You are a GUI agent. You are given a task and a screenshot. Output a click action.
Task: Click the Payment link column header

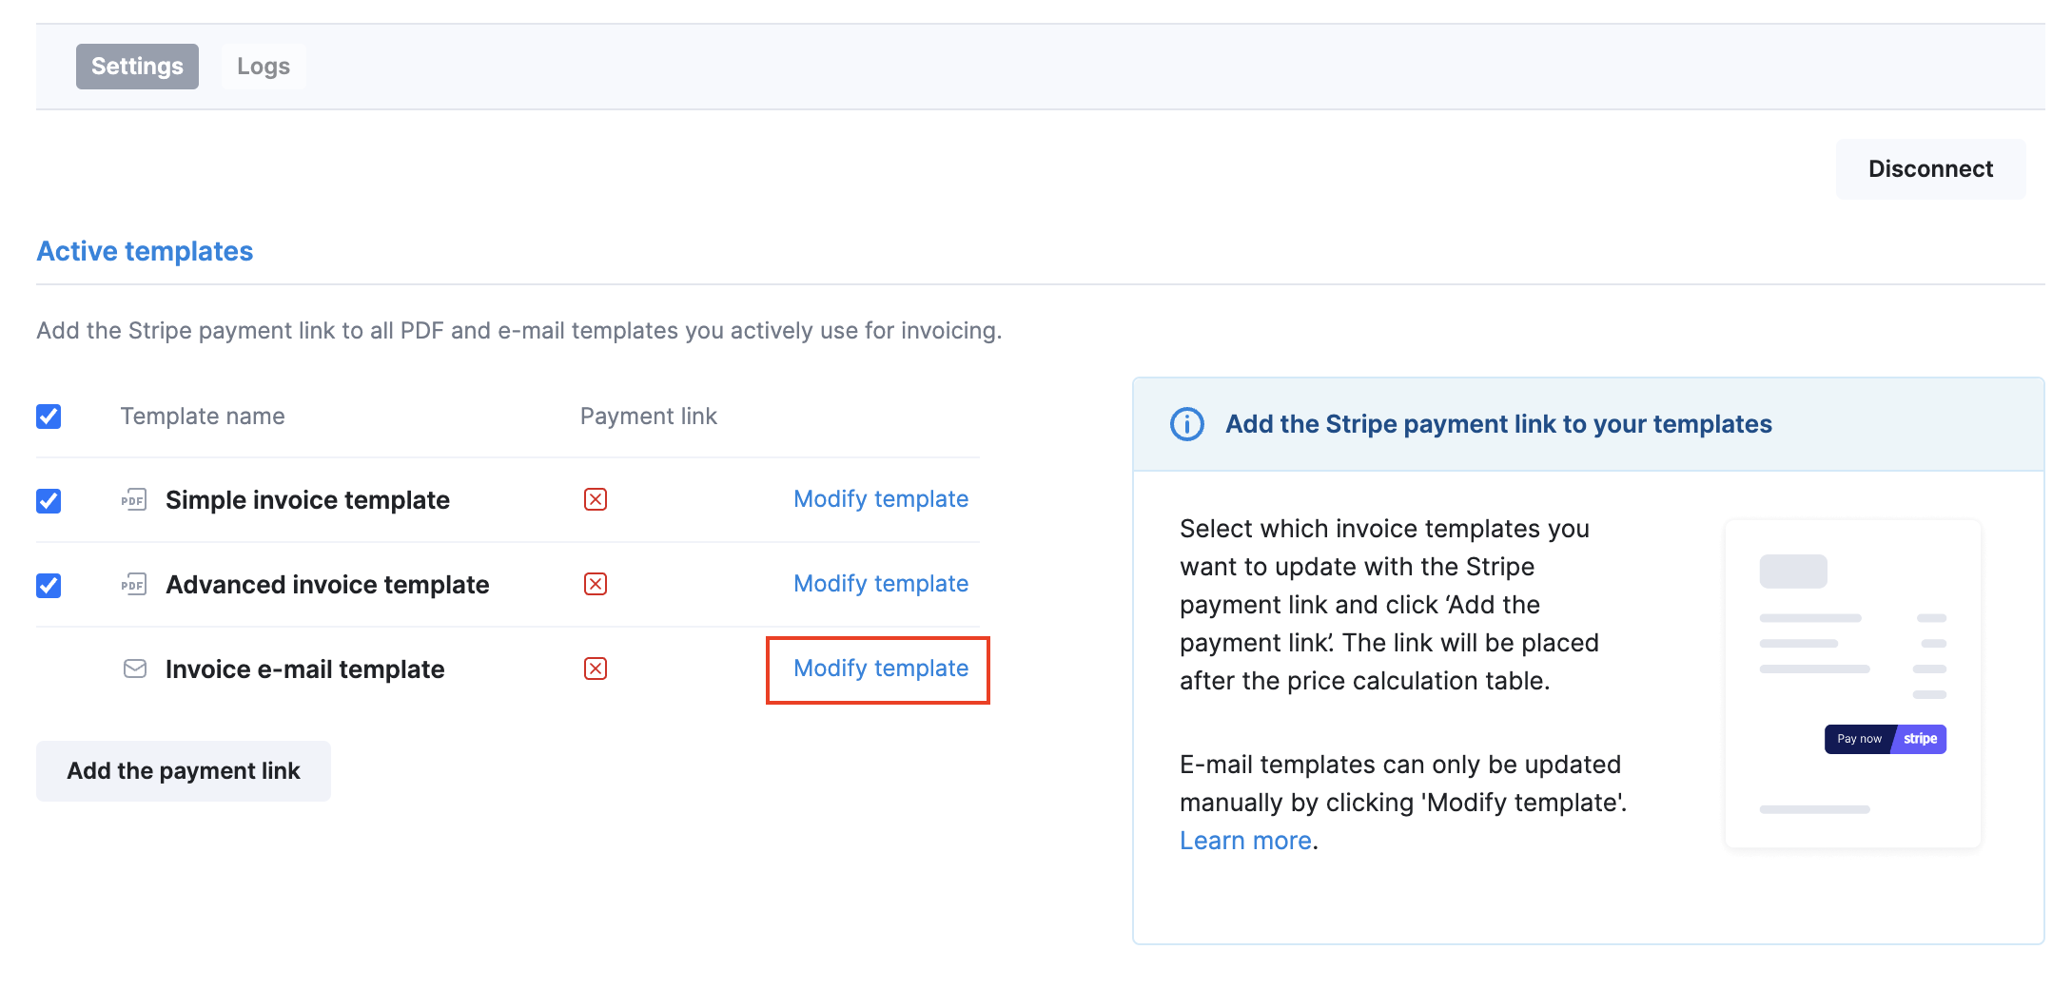649,417
